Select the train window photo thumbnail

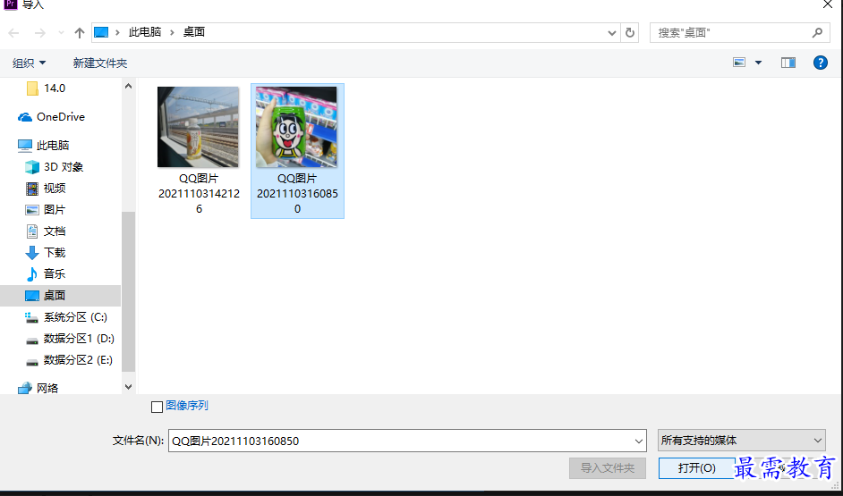(199, 127)
